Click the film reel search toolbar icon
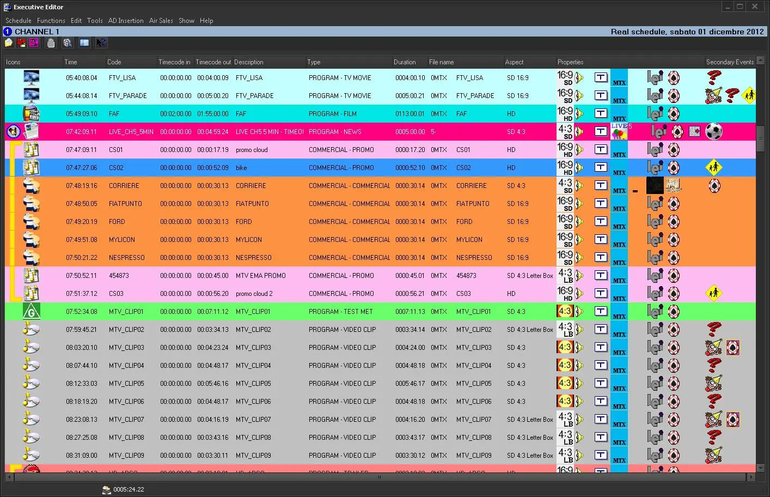The width and height of the screenshot is (770, 497). tap(68, 43)
